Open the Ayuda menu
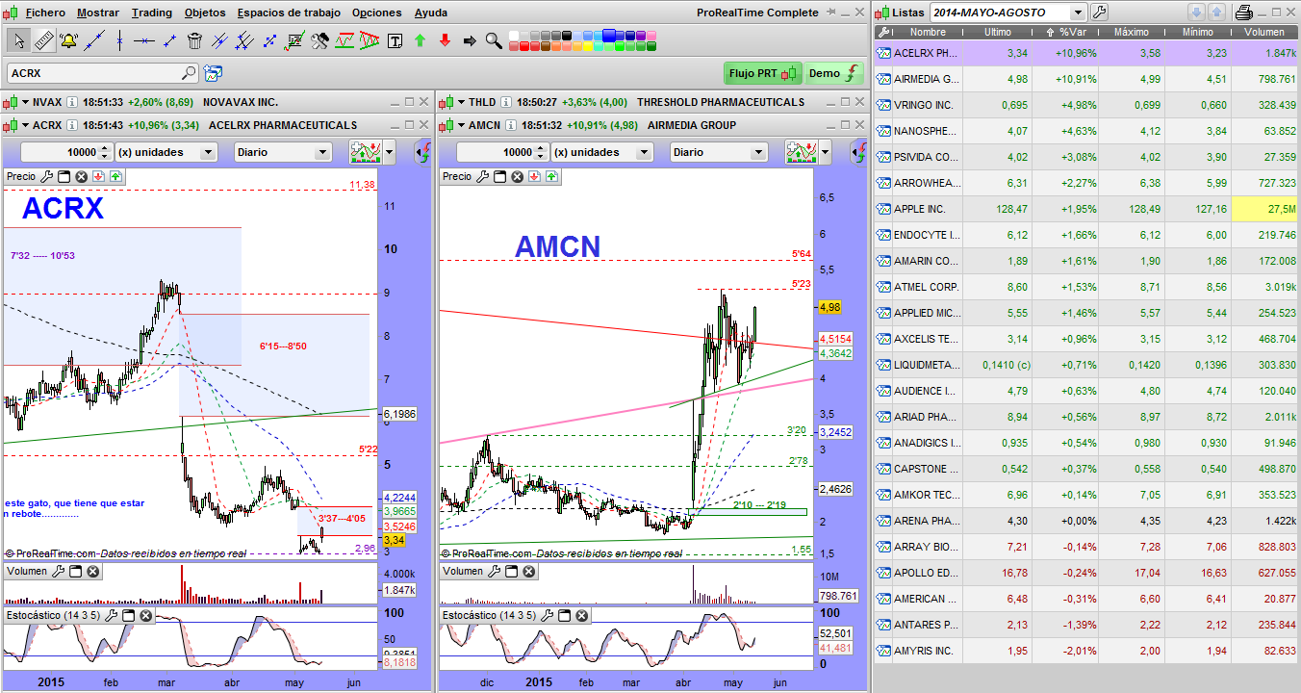 [x=430, y=13]
